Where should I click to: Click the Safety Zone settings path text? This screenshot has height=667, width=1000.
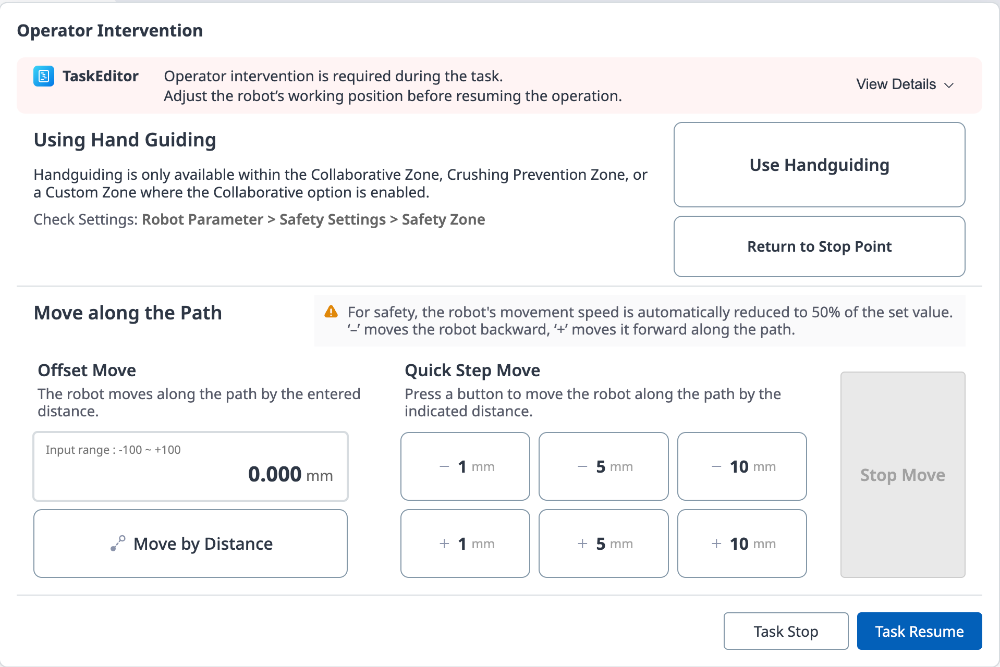443,219
